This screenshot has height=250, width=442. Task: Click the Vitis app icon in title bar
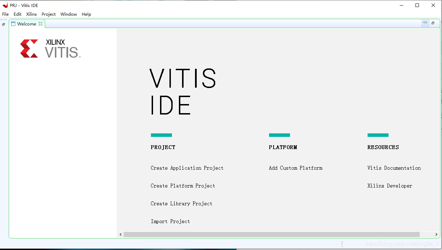[5, 5]
